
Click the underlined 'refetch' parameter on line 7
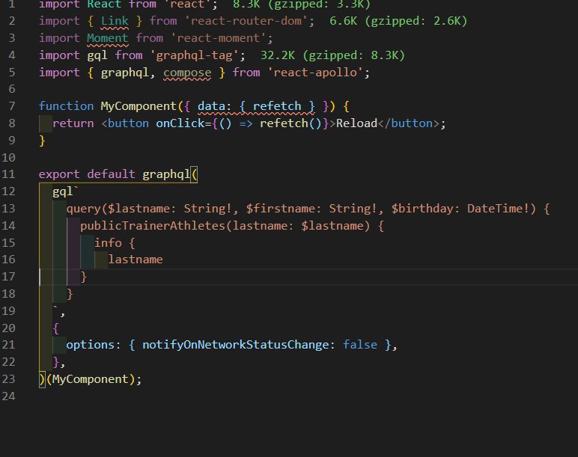click(277, 106)
